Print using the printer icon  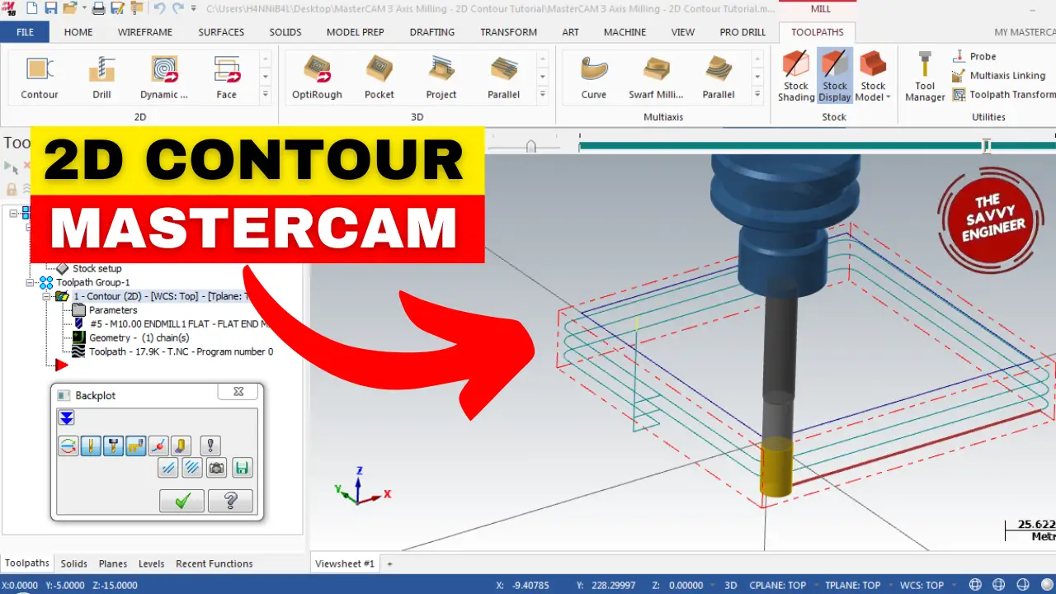[x=98, y=8]
